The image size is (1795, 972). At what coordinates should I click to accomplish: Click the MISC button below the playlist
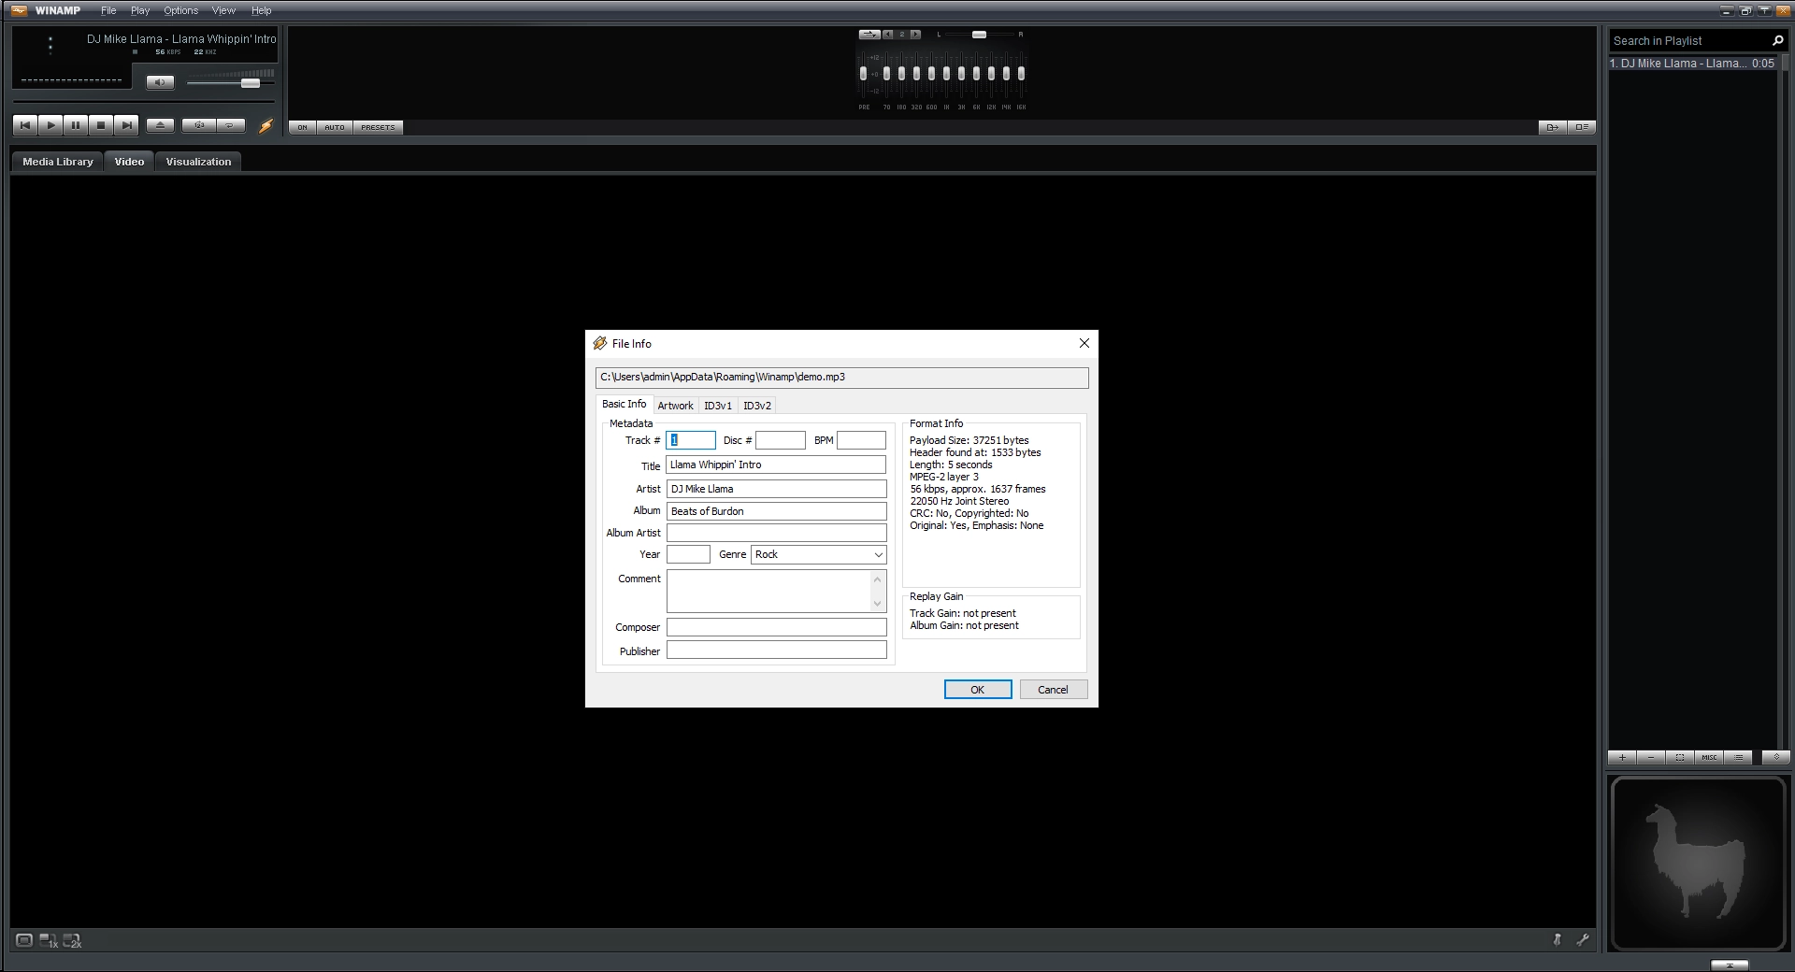pos(1708,758)
